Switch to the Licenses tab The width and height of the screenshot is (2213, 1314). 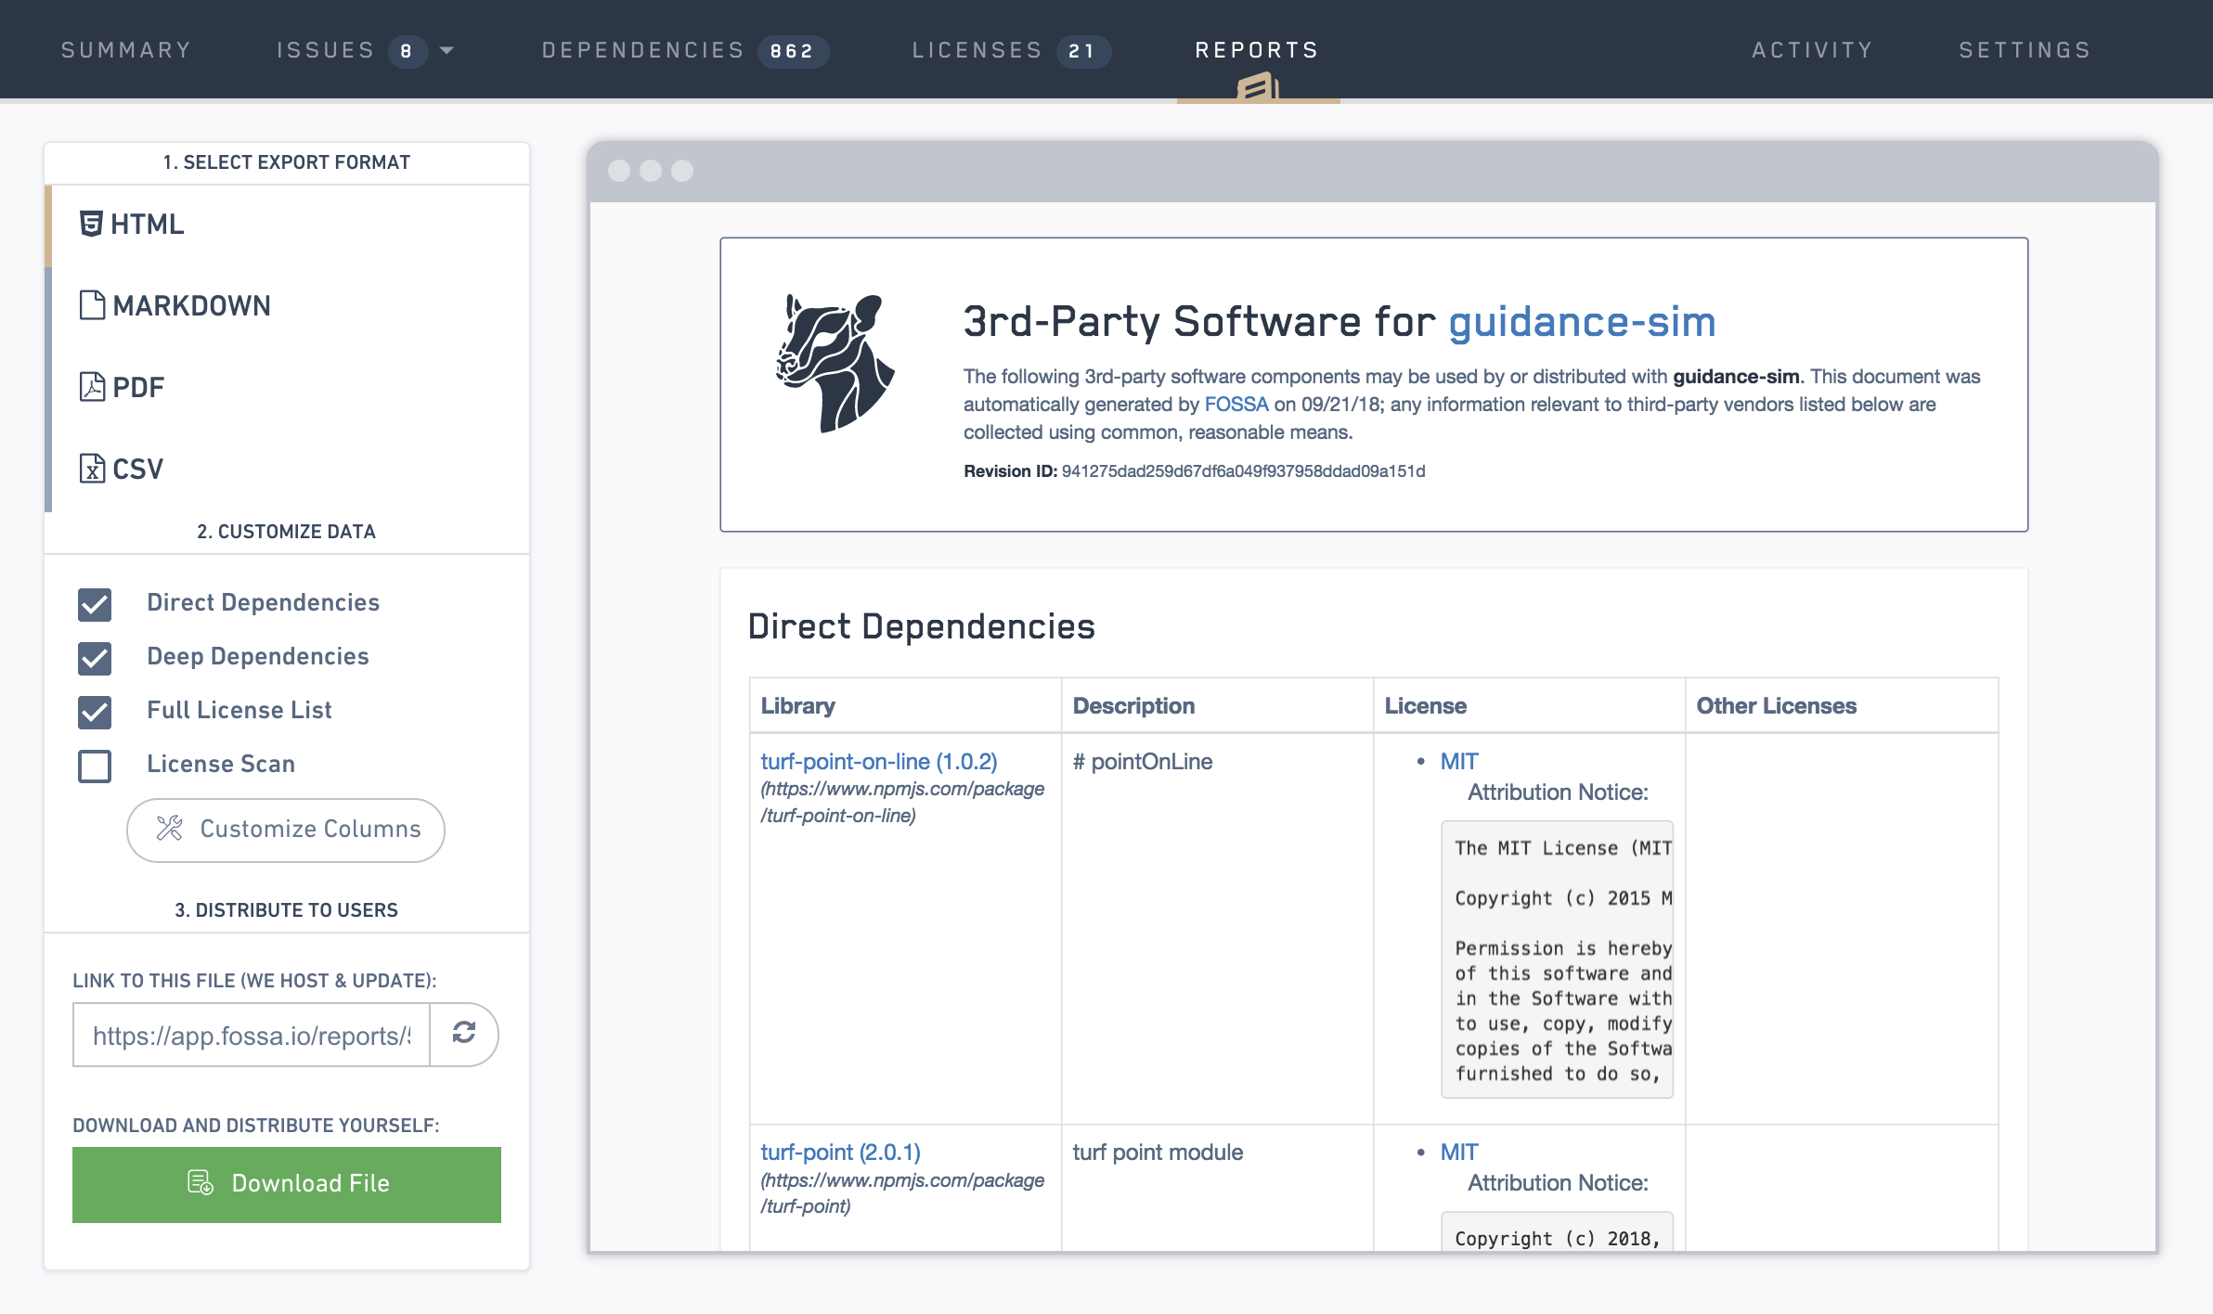pyautogui.click(x=1009, y=50)
